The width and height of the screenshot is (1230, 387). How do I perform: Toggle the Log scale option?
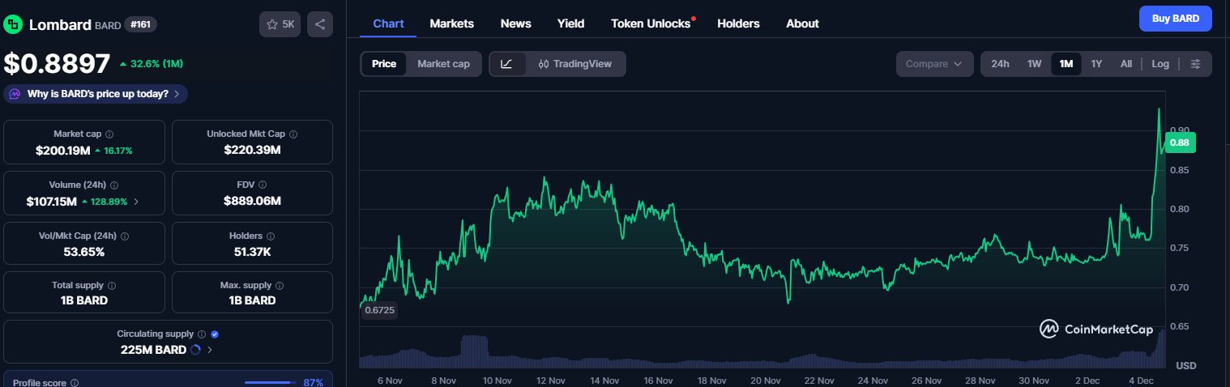click(x=1160, y=64)
